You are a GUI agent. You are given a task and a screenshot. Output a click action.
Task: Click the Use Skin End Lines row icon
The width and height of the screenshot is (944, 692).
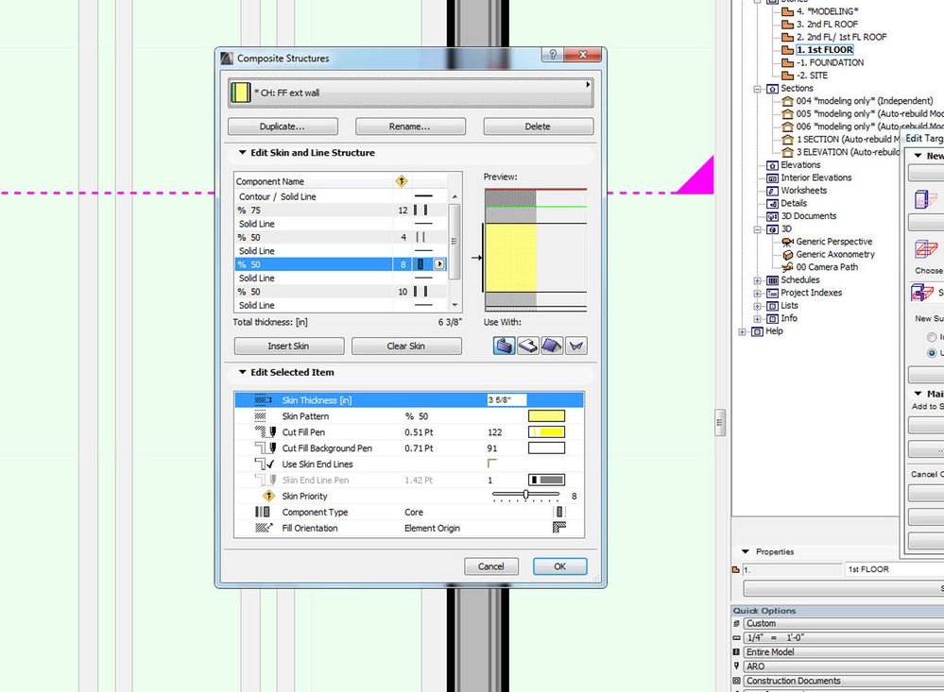265,464
